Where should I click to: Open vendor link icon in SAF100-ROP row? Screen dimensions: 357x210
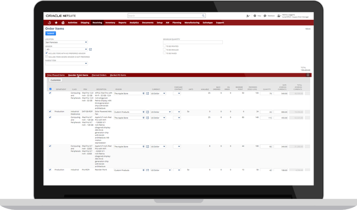click(x=148, y=112)
